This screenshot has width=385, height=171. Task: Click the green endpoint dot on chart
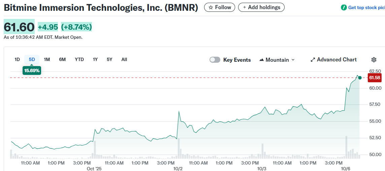[x=360, y=78]
